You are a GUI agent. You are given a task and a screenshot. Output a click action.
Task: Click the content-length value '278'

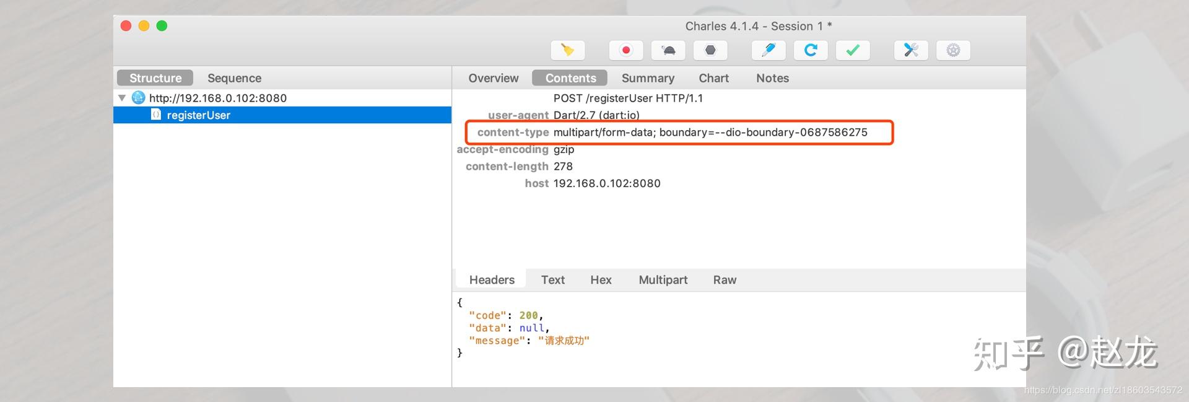(x=563, y=166)
